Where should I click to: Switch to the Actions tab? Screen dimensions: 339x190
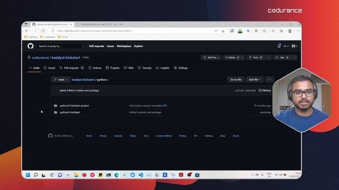coord(95,68)
